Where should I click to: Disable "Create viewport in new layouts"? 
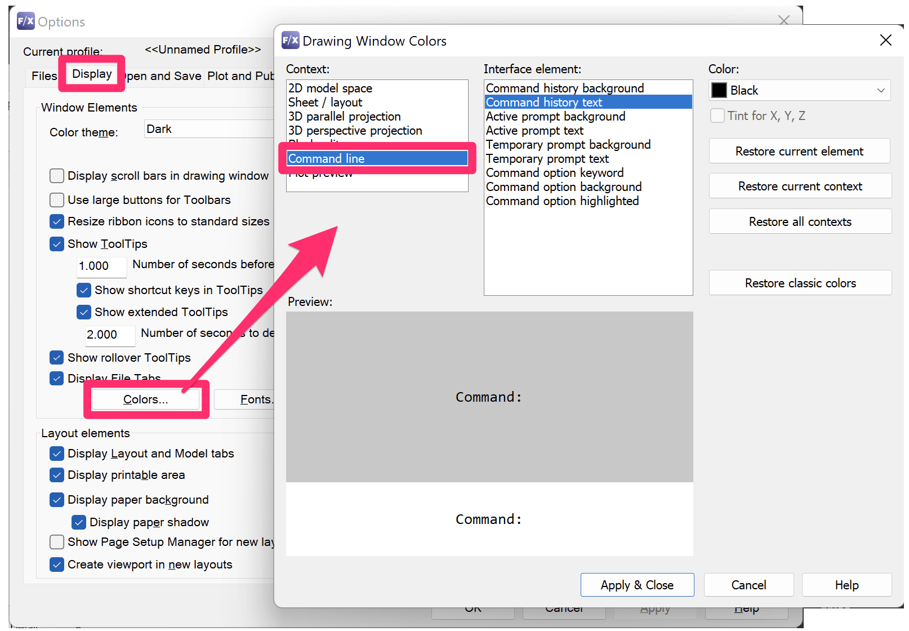point(56,564)
